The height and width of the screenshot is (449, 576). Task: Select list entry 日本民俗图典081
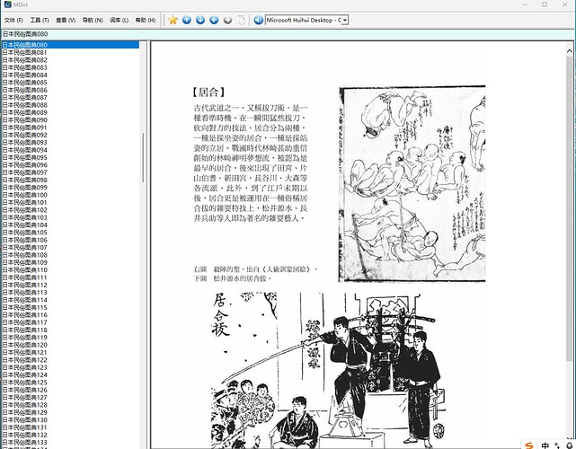point(70,52)
